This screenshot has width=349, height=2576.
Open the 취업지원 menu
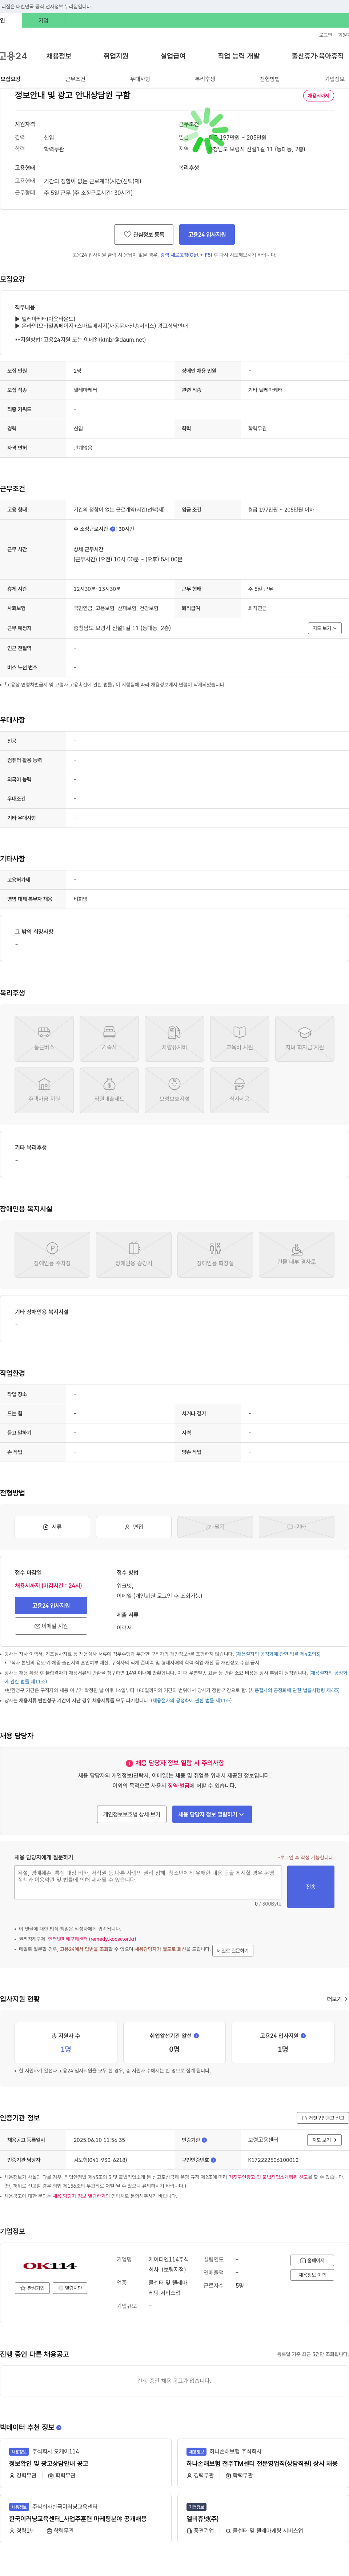pos(116,56)
